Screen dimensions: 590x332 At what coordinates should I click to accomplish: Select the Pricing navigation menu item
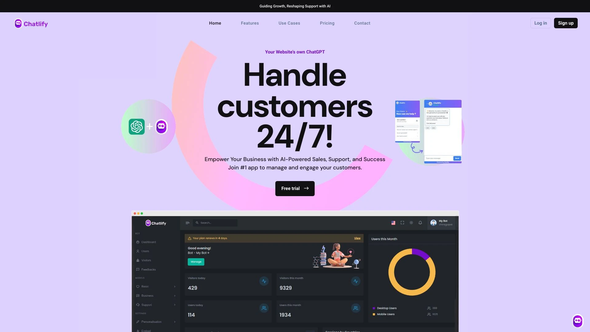pyautogui.click(x=327, y=23)
